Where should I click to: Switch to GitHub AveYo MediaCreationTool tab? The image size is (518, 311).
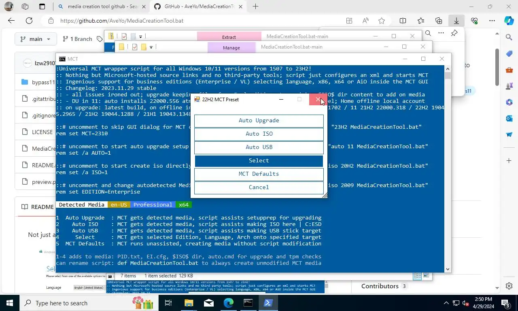tap(199, 6)
